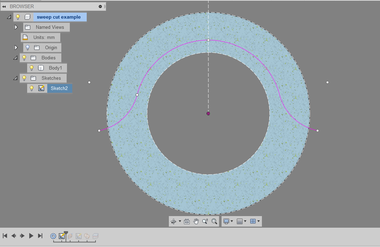The width and height of the screenshot is (380, 247).
Task: Select the sweep cut example label
Action: [59, 17]
